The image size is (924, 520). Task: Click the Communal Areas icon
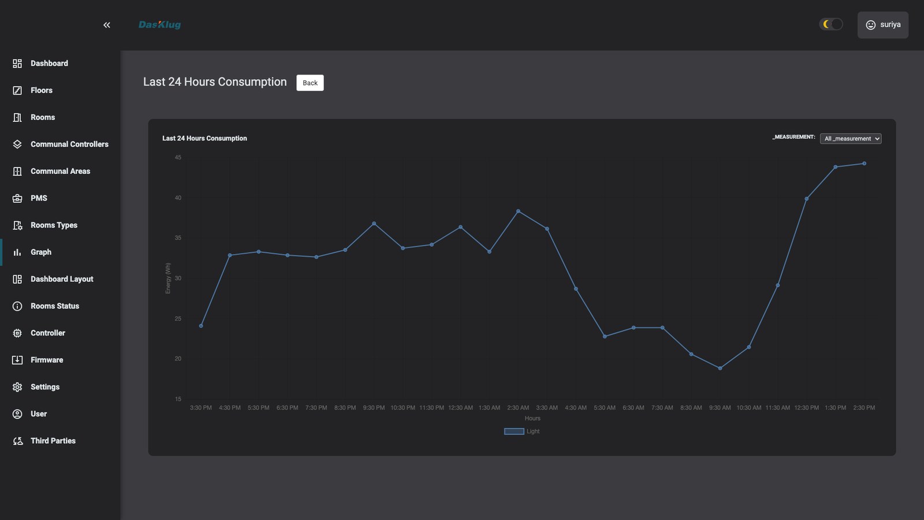click(17, 171)
